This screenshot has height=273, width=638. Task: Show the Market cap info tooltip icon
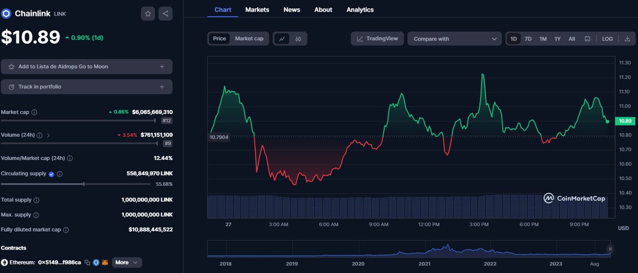coord(34,112)
